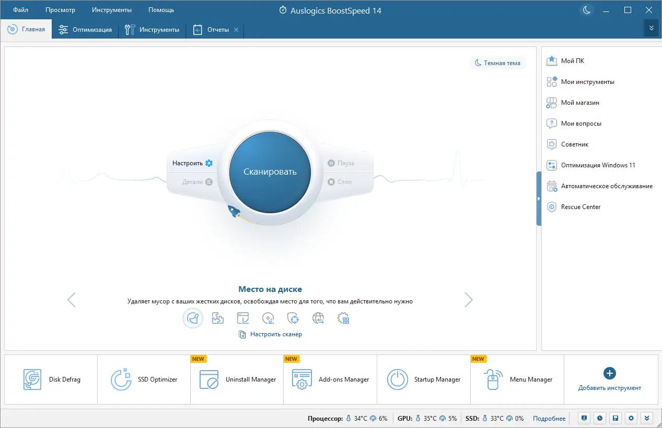Open the Инструменты menu in the menu bar
The height and width of the screenshot is (428, 662).
pos(112,10)
